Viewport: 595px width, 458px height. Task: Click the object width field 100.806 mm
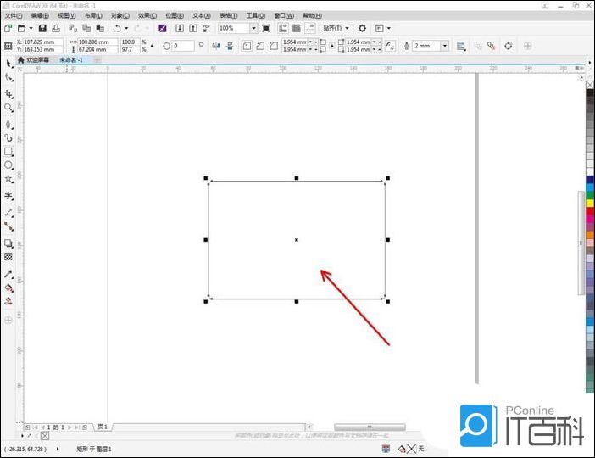[x=97, y=42]
